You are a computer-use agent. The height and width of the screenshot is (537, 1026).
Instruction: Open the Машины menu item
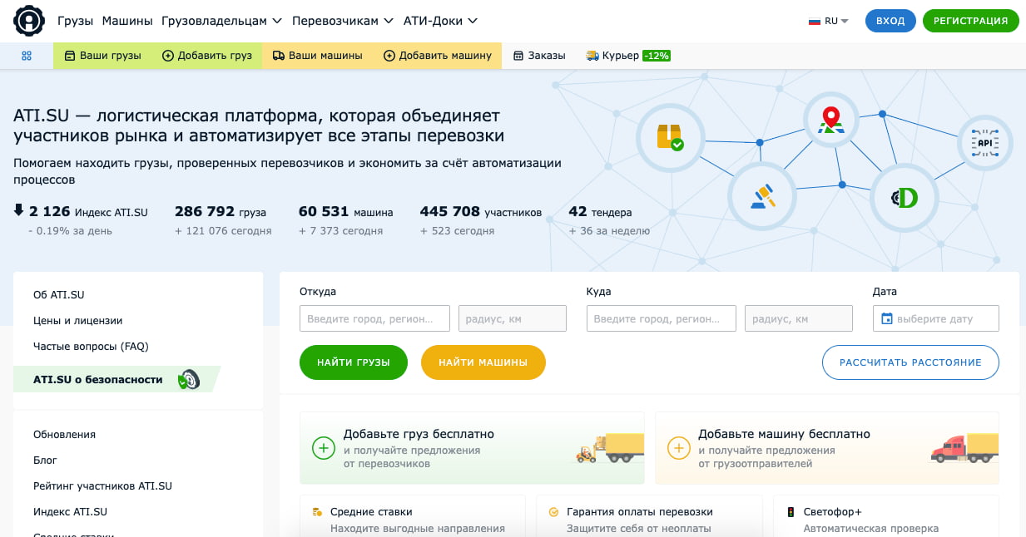pyautogui.click(x=127, y=21)
